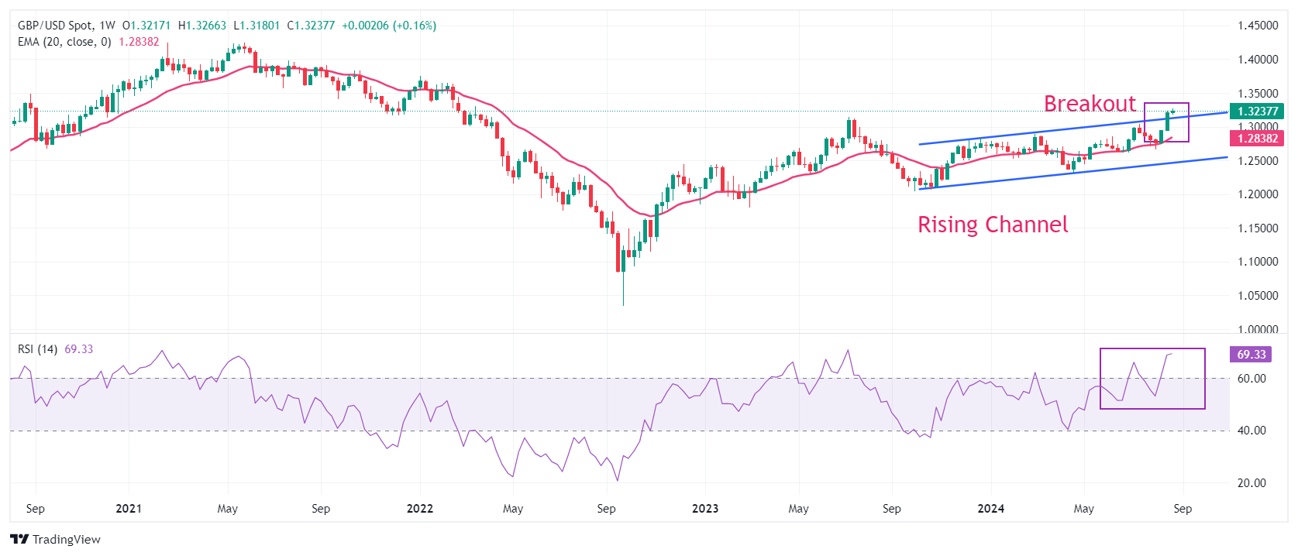This screenshot has width=1298, height=556.
Task: Click the TradingView logo icon
Action: (19, 540)
